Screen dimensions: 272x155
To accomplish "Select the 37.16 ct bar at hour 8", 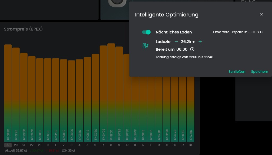I will click(111, 92).
